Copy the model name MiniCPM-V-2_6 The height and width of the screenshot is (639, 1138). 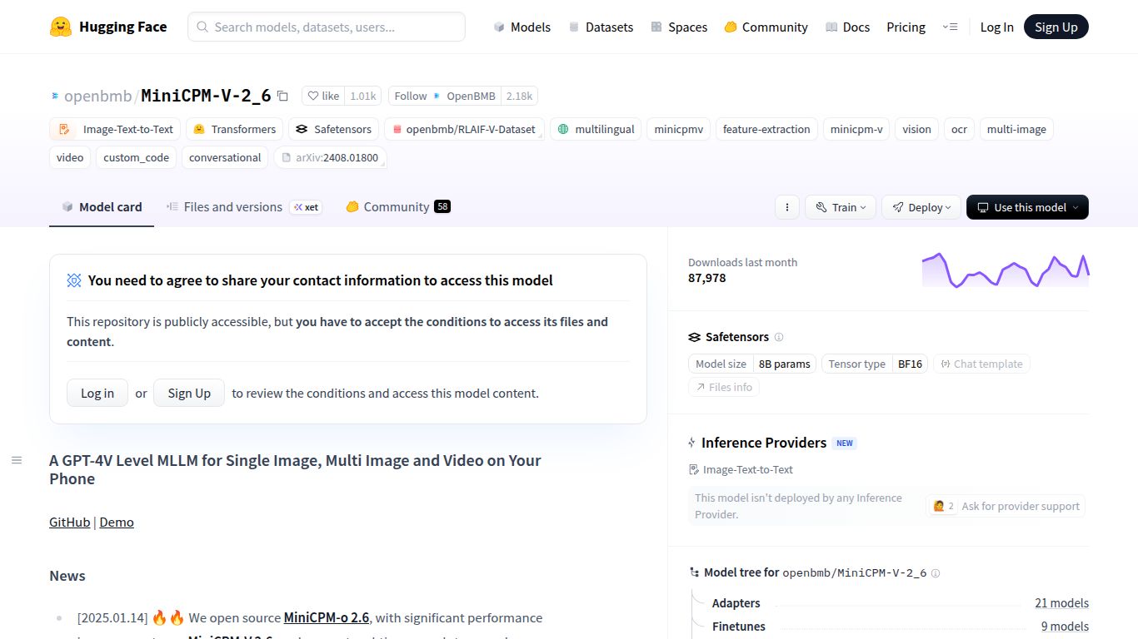click(x=283, y=96)
